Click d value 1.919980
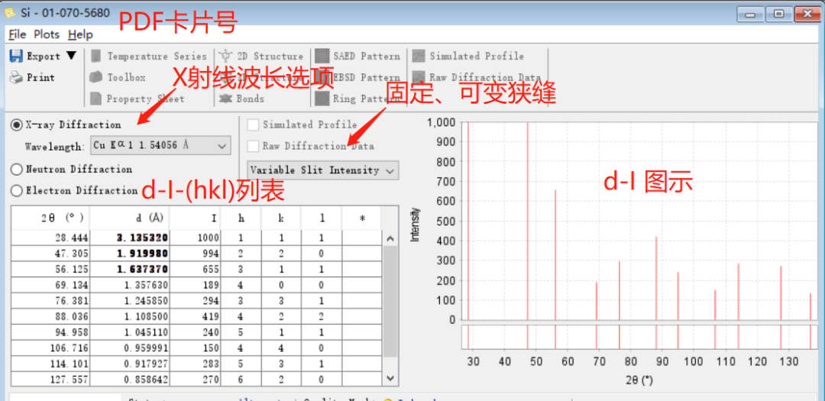825x401 pixels. [x=142, y=254]
